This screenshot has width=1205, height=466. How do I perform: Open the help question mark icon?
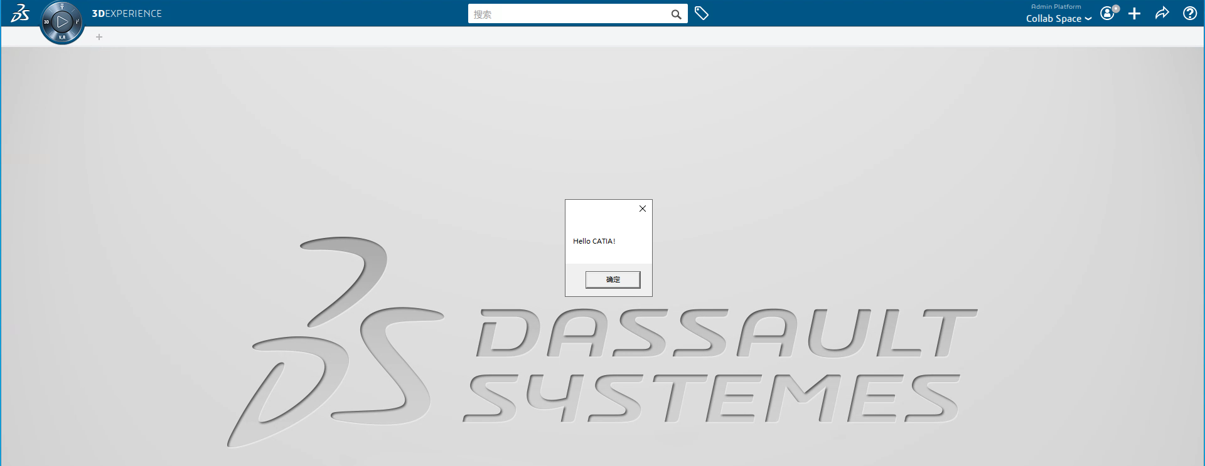coord(1189,13)
